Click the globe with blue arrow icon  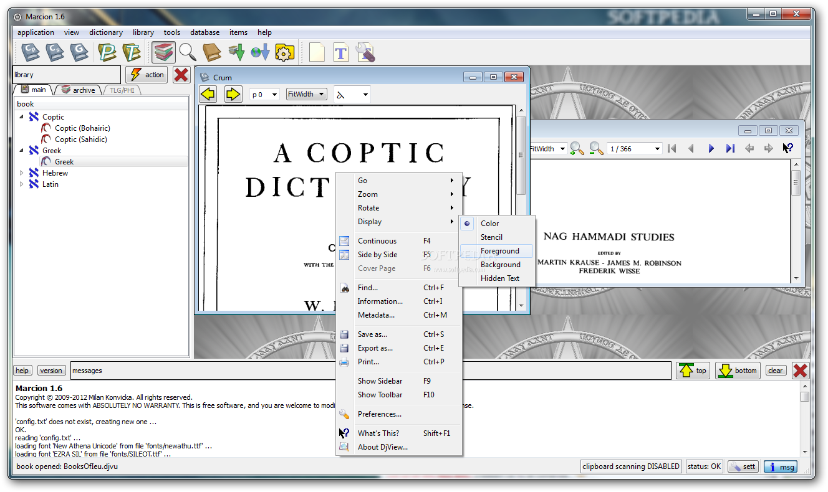pyautogui.click(x=260, y=52)
